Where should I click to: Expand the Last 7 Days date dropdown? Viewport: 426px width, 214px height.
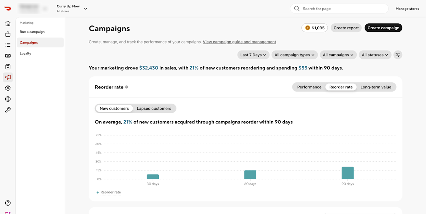point(253,55)
